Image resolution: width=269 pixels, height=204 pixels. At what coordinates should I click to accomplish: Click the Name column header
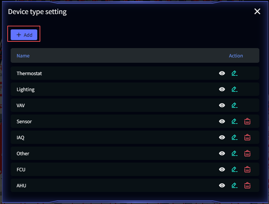click(23, 56)
